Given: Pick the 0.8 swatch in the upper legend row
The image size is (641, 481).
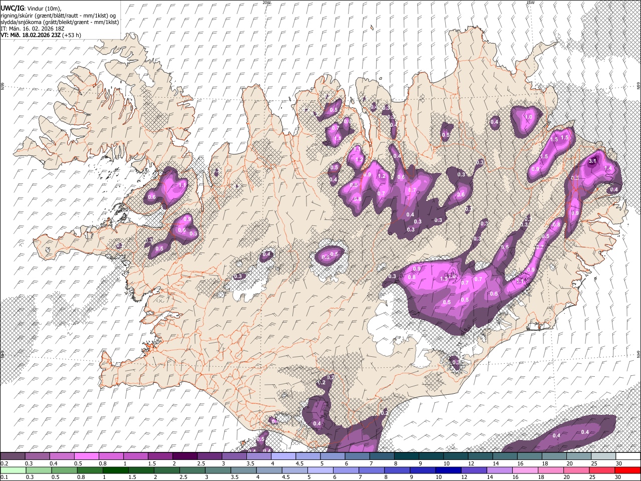Looking at the screenshot, I should (111, 456).
